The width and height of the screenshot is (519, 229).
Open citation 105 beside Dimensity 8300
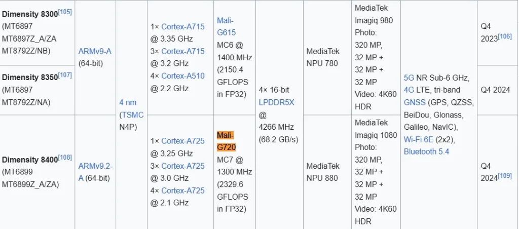coord(65,12)
